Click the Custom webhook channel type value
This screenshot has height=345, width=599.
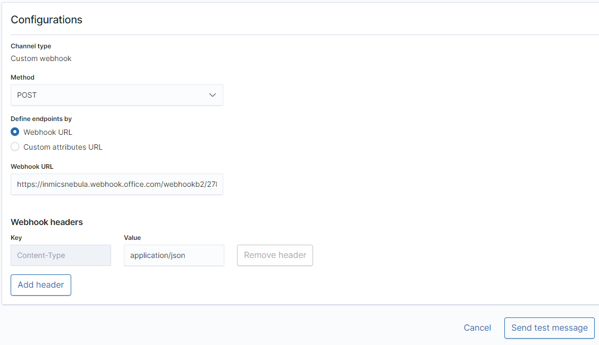[41, 58]
